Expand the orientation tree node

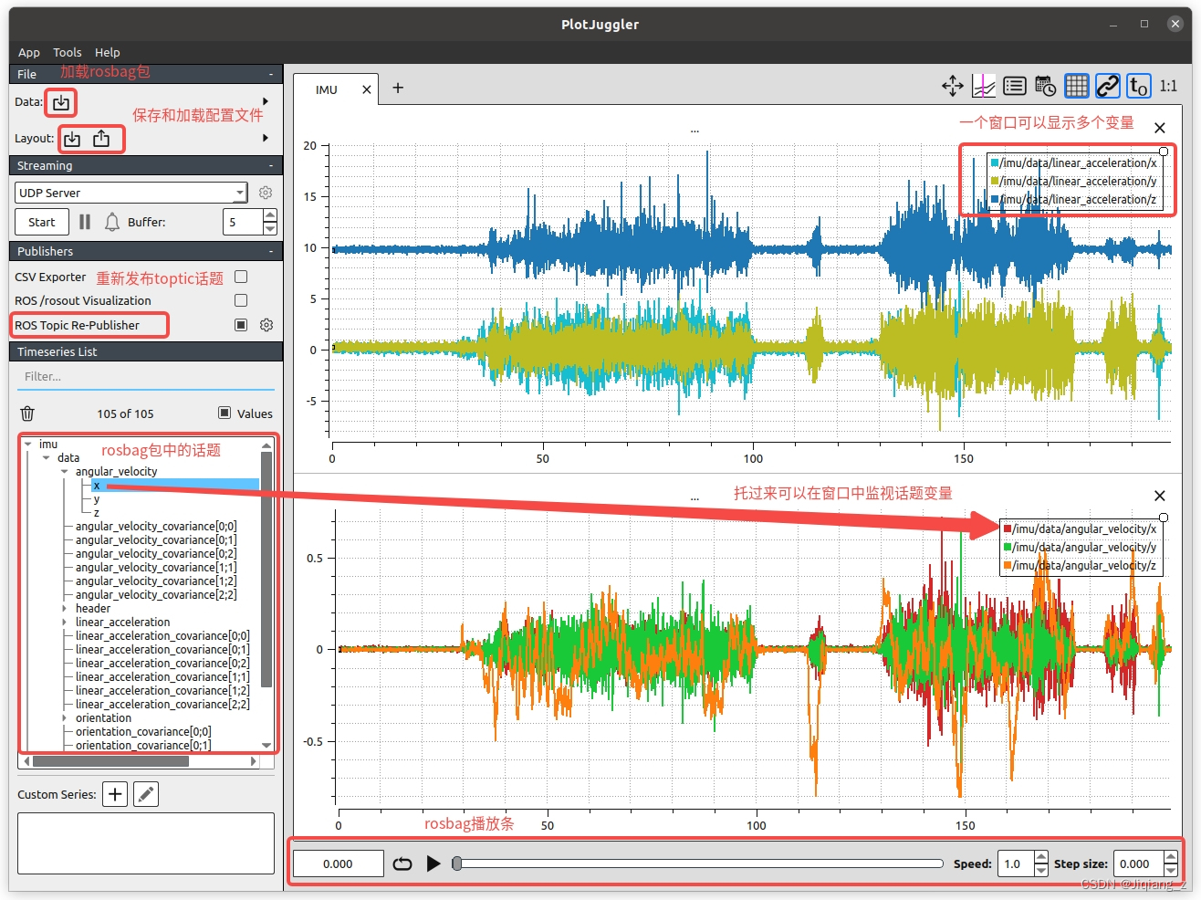pyautogui.click(x=65, y=718)
